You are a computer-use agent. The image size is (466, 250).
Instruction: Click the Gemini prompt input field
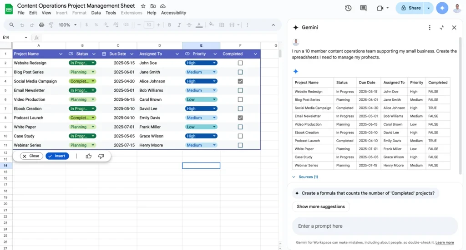375,226
